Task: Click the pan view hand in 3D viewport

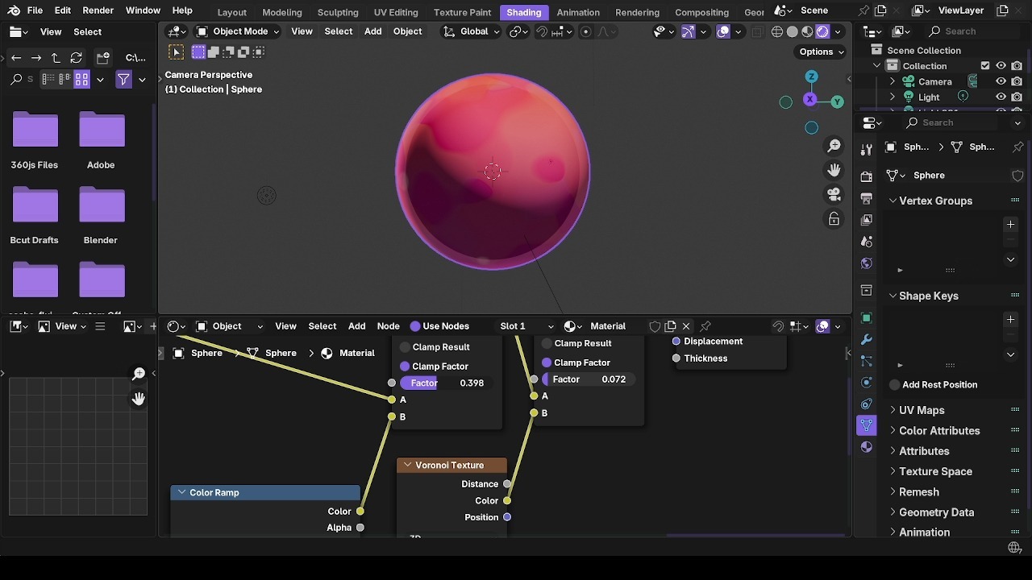Action: [834, 170]
